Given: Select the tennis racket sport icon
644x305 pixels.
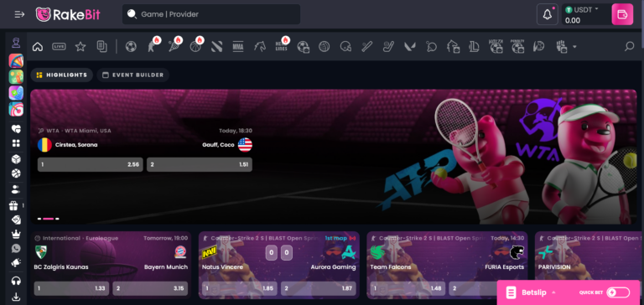Looking at the screenshot, I should pyautogui.click(x=174, y=46).
